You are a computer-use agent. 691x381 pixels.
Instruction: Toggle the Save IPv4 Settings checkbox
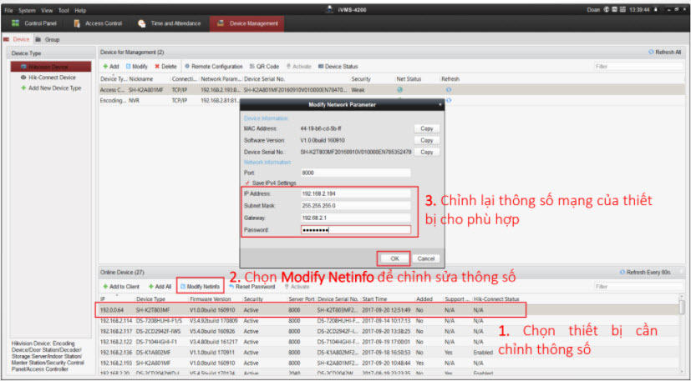pyautogui.click(x=246, y=183)
